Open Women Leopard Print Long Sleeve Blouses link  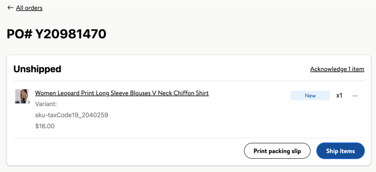[x=122, y=93]
